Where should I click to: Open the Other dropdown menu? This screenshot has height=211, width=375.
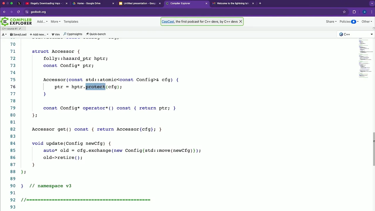pos(367,21)
